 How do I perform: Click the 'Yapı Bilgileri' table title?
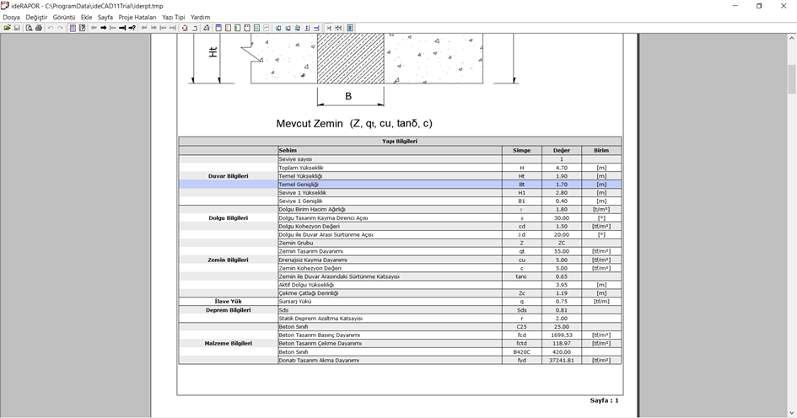coord(400,142)
